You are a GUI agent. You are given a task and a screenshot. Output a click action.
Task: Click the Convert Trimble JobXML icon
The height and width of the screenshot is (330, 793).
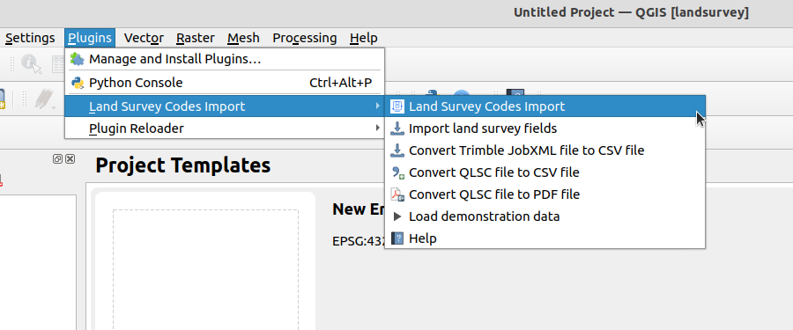click(x=397, y=150)
